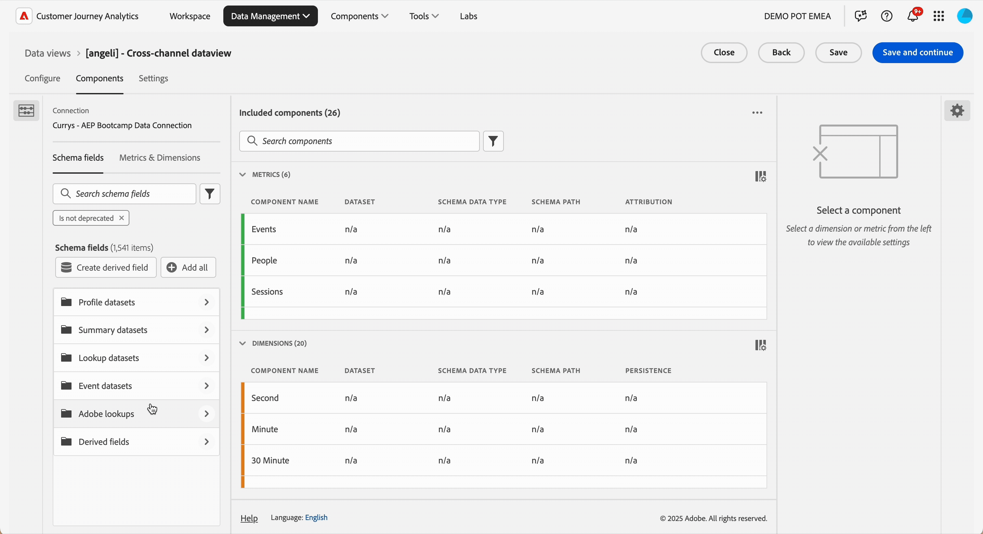The width and height of the screenshot is (983, 534).
Task: Open the Help link in footer
Action: (249, 518)
